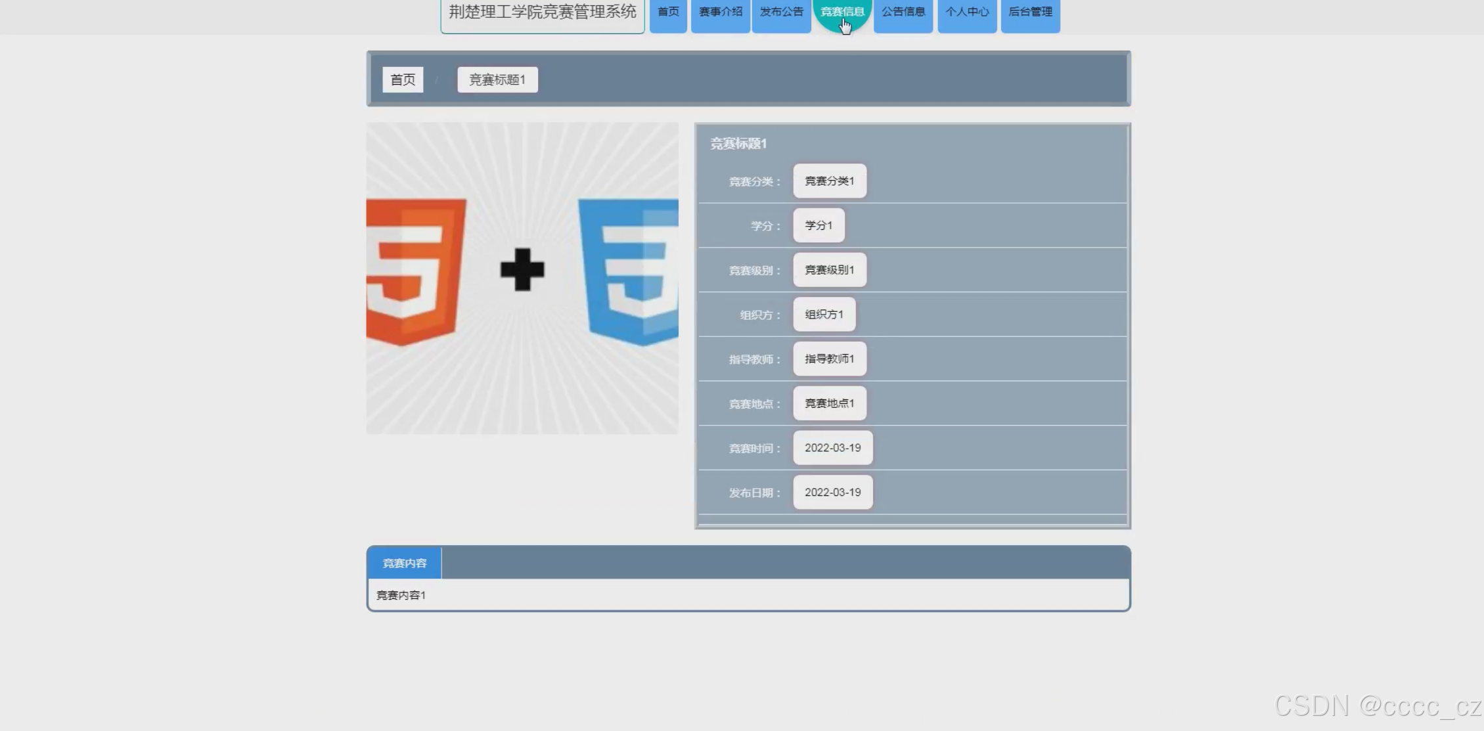Select the 竞赛信息 navigation tab
The height and width of the screenshot is (731, 1484).
[x=842, y=12]
